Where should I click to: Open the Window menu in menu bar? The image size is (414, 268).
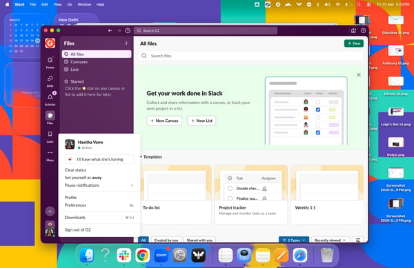[84, 5]
